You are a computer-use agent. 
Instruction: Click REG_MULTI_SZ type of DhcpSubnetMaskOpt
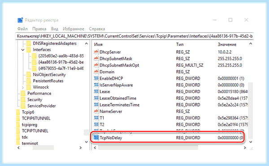(190, 65)
